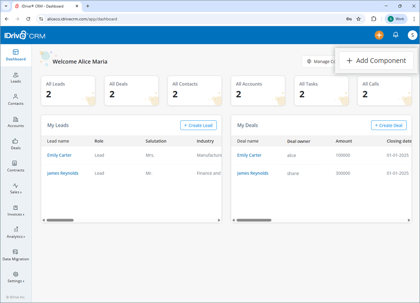Expand the Analytics sidebar section
This screenshot has width=420, height=303.
pos(15,233)
